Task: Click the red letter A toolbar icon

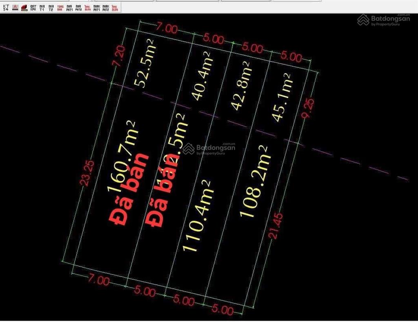Action: pyautogui.click(x=15, y=7)
